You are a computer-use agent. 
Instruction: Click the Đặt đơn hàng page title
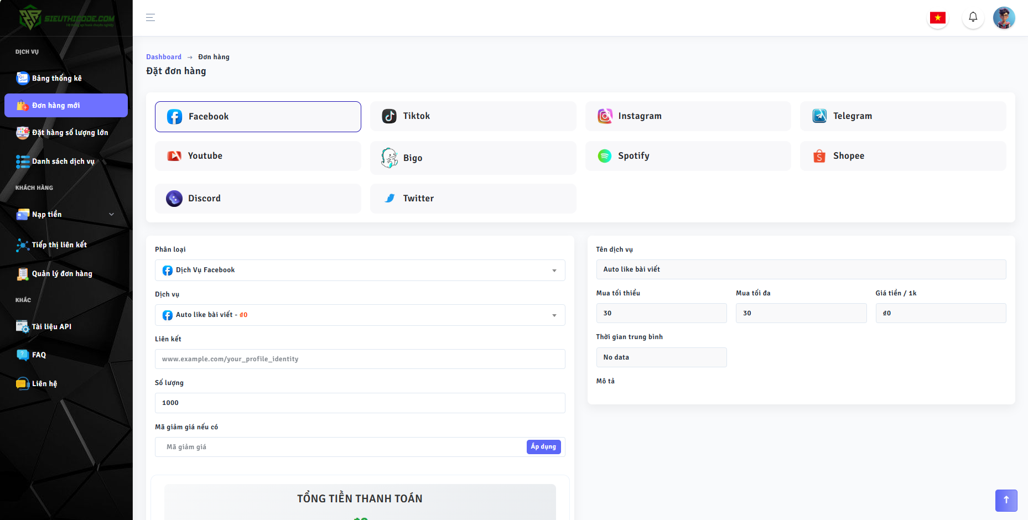click(176, 71)
